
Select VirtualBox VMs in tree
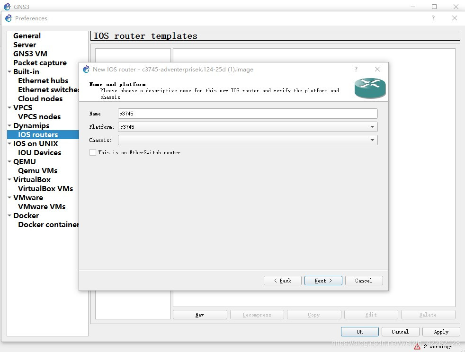(x=45, y=188)
